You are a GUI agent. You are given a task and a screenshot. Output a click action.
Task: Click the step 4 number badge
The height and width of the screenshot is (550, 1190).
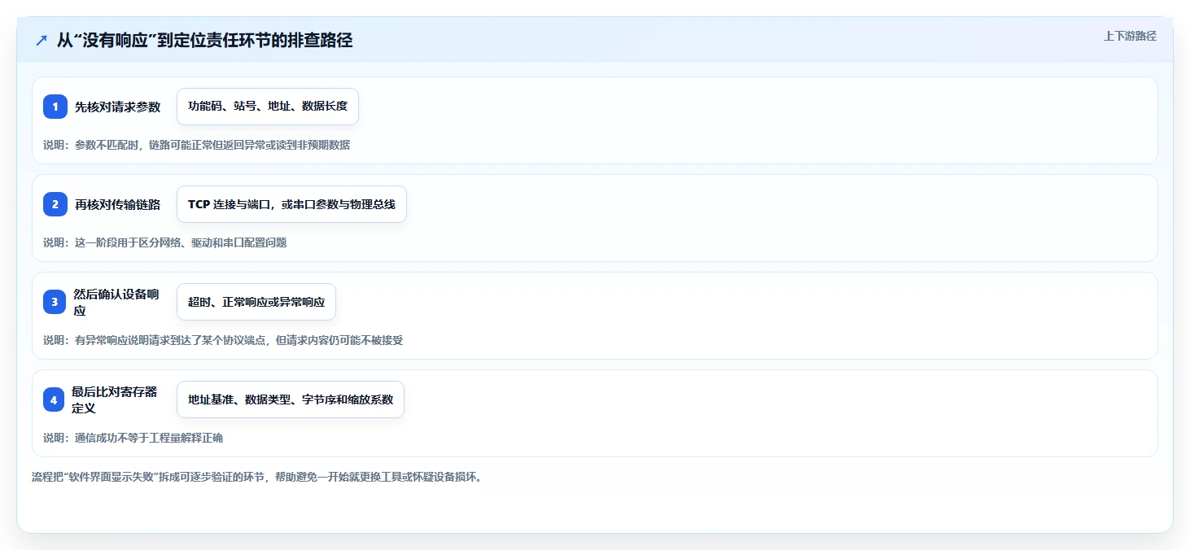tap(54, 399)
